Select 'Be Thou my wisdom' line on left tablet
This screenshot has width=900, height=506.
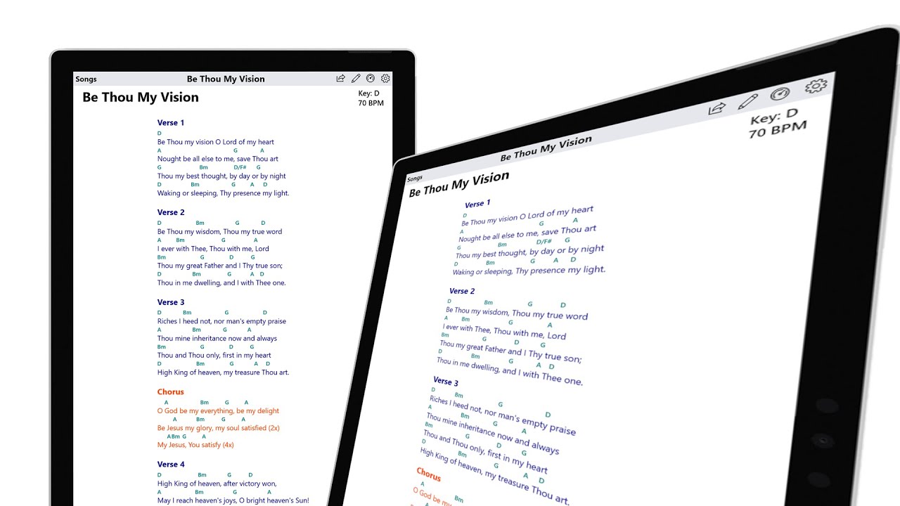pyautogui.click(x=219, y=232)
